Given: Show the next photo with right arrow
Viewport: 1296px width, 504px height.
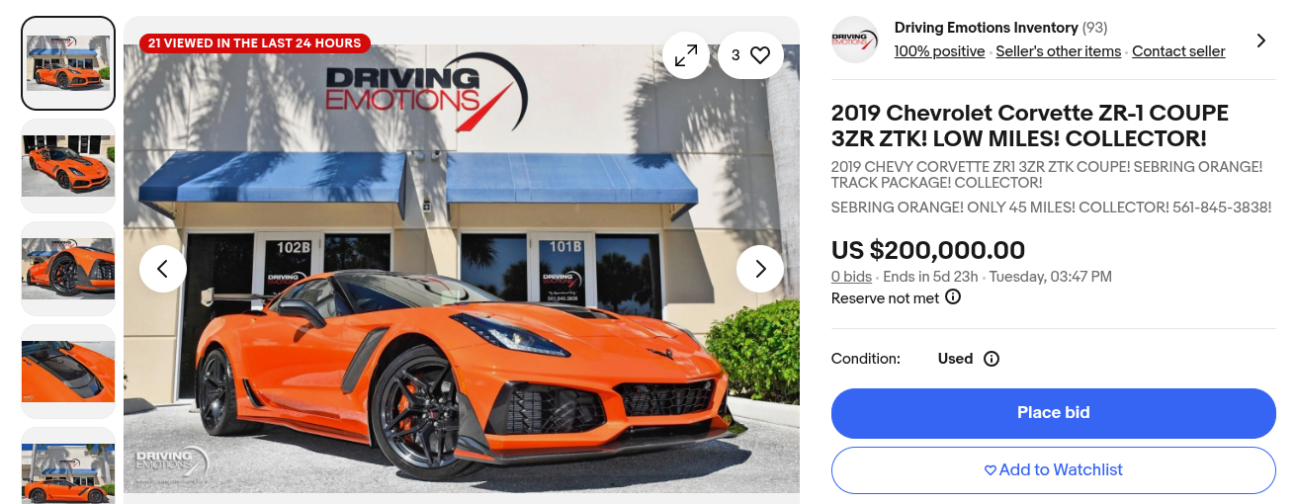Looking at the screenshot, I should coord(760,269).
